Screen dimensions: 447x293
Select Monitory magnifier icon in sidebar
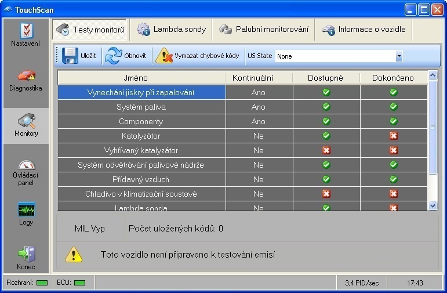click(27, 121)
